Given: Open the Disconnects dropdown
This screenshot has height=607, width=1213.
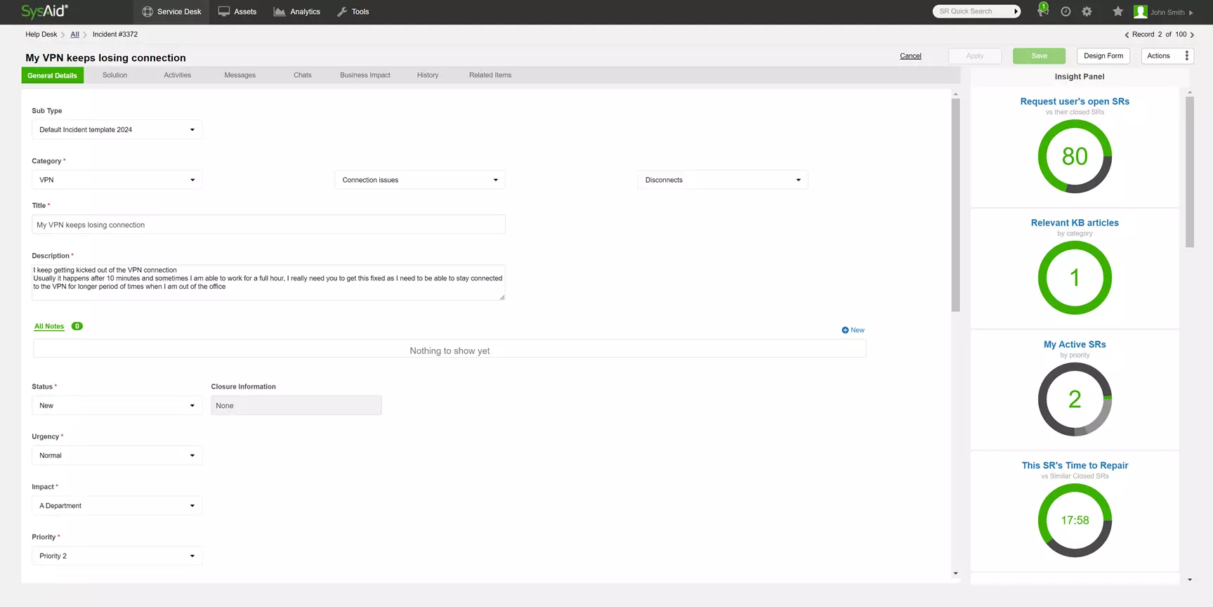Looking at the screenshot, I should [723, 180].
